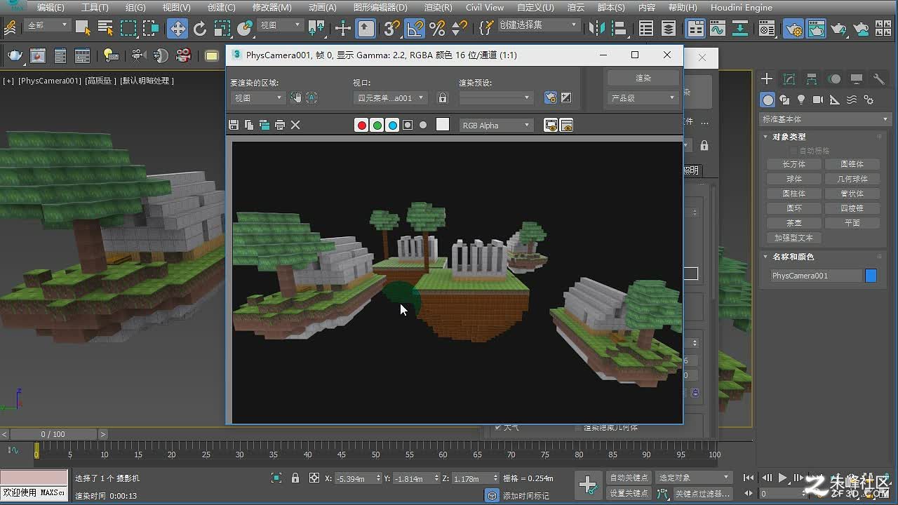The image size is (898, 505).
Task: Toggle 3D Snaps in toolbar
Action: (x=391, y=29)
